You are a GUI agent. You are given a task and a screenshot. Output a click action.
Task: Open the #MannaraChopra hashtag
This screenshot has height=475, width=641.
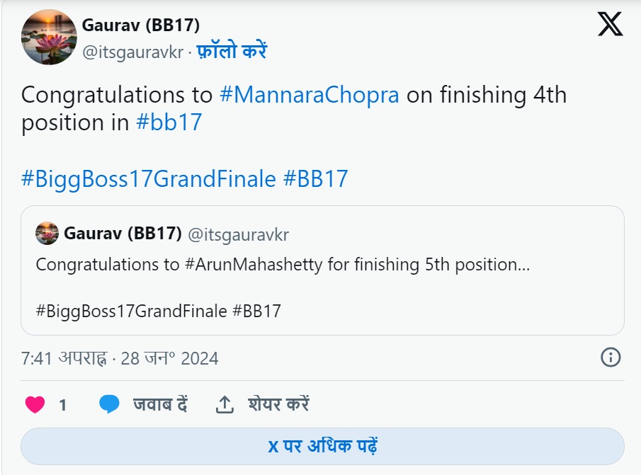click(x=310, y=95)
